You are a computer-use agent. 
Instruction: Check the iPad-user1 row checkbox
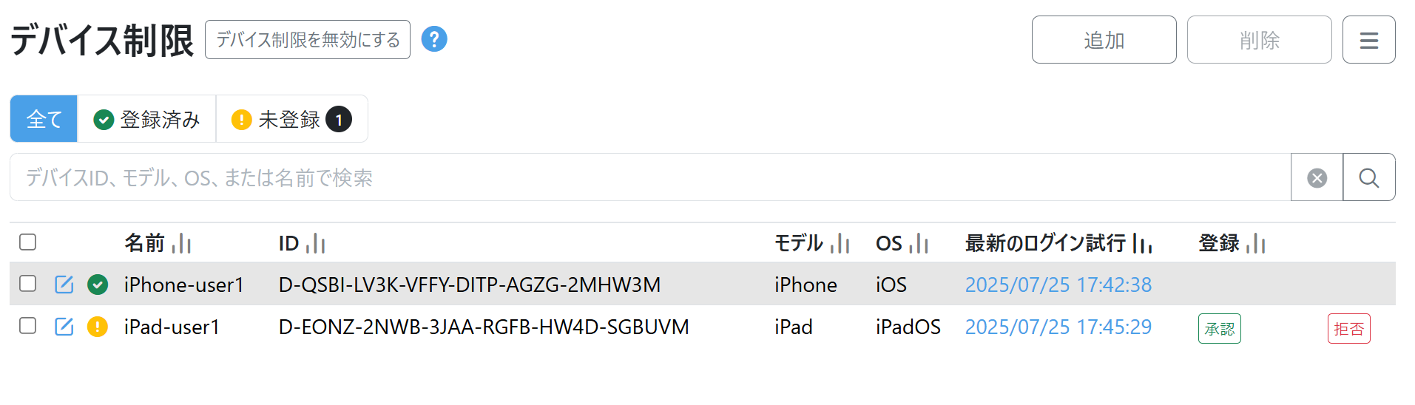[x=28, y=326]
